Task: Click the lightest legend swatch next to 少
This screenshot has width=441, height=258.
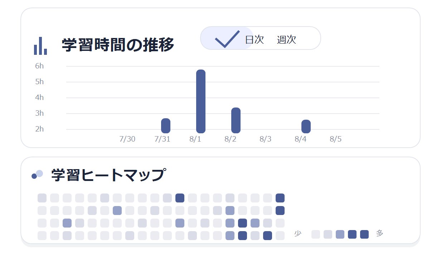Action: (x=316, y=234)
